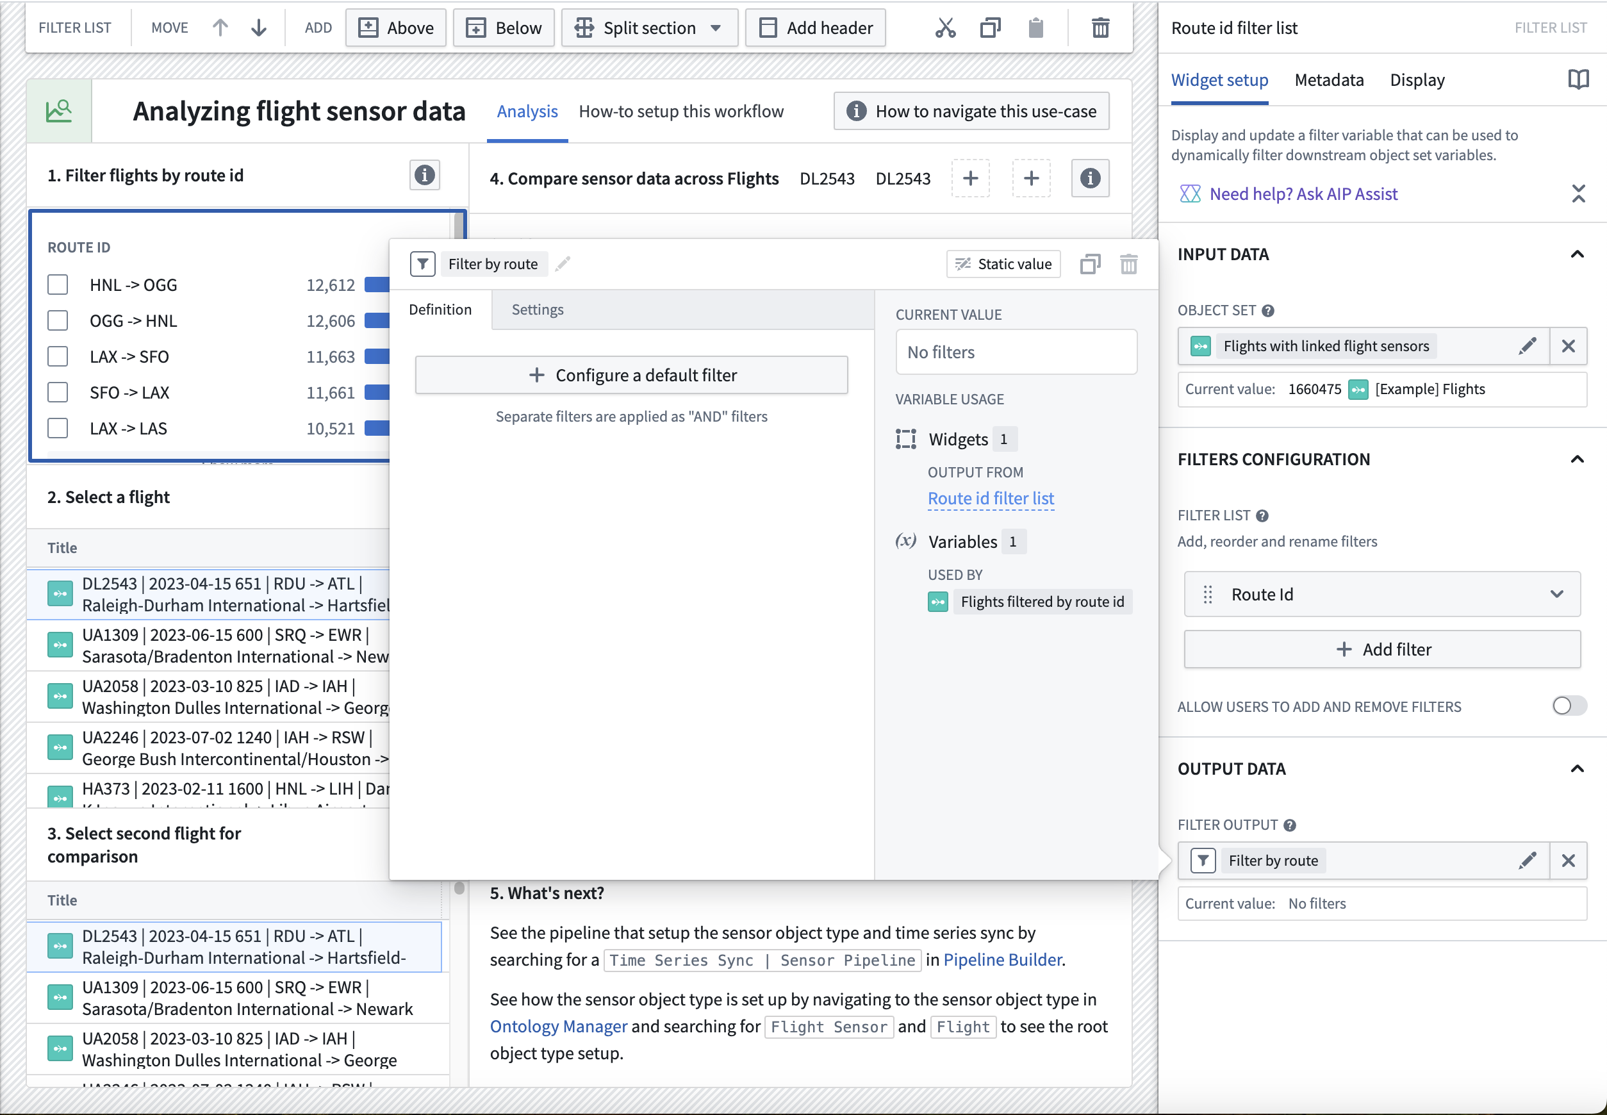The image size is (1607, 1115).
Task: Click the move-up arrow icon
Action: tap(220, 28)
